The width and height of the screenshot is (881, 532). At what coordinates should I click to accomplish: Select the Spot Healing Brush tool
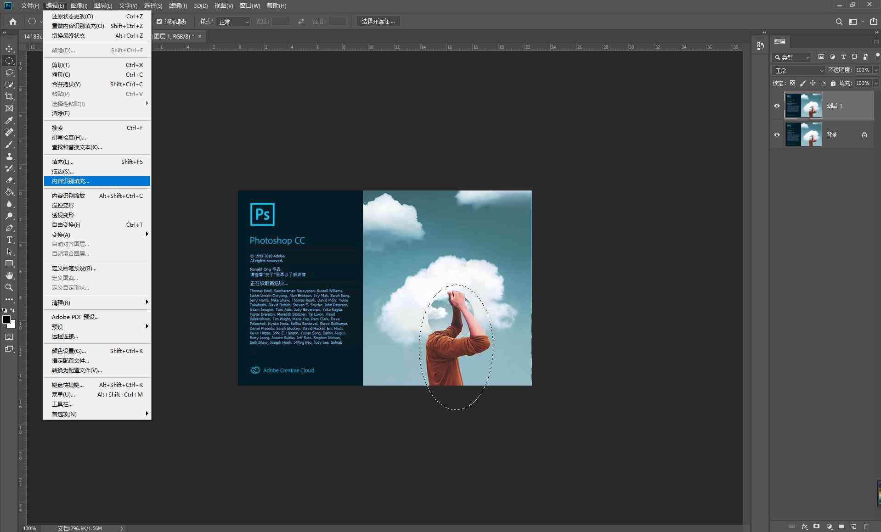(x=9, y=132)
